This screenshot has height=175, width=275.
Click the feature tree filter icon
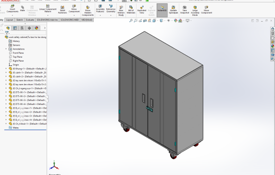pyautogui.click(x=7, y=33)
